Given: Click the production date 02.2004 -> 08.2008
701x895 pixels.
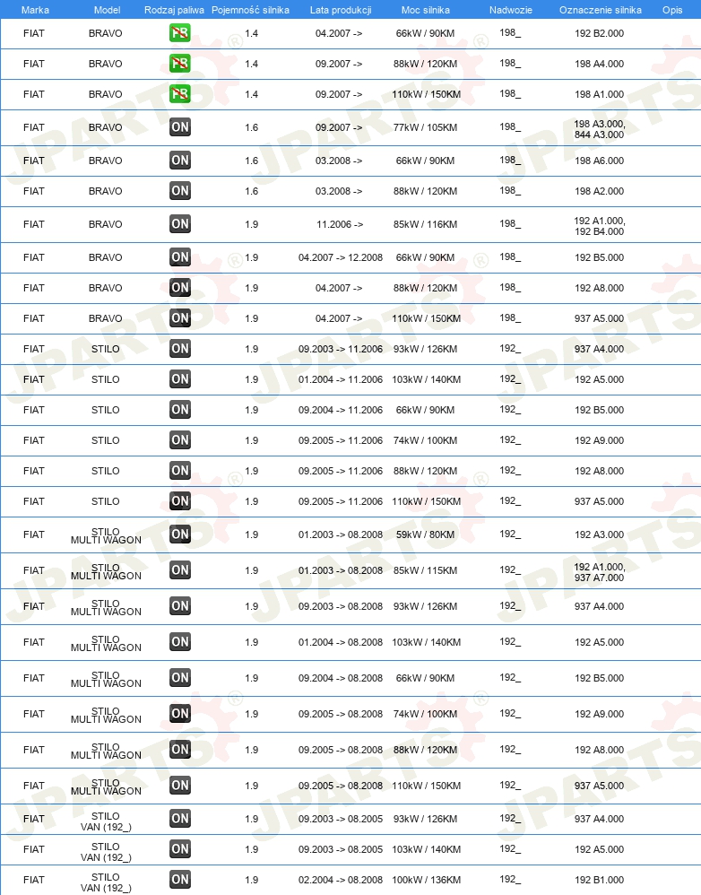Looking at the screenshot, I should click(340, 880).
